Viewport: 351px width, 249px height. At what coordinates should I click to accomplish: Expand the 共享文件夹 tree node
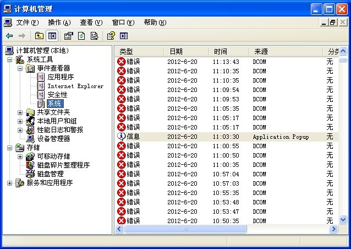pos(20,112)
